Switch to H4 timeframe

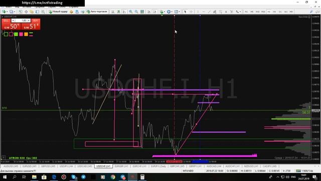click(274, 12)
